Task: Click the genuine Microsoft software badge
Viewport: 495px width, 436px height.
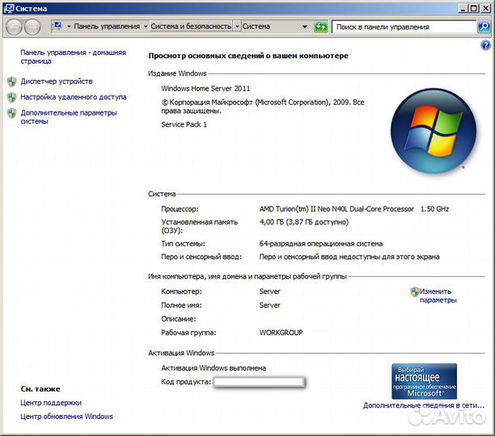Action: [424, 381]
